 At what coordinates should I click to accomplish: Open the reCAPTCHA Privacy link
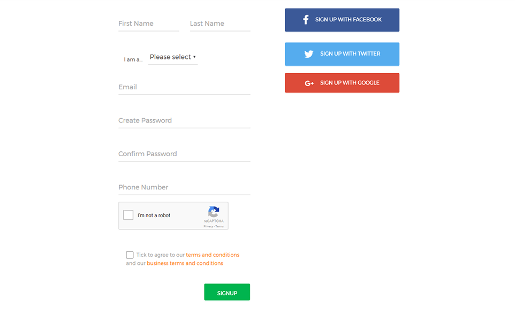point(208,226)
